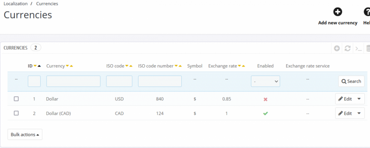Click the show SQL query icon
The image size is (370, 148).
[358, 48]
